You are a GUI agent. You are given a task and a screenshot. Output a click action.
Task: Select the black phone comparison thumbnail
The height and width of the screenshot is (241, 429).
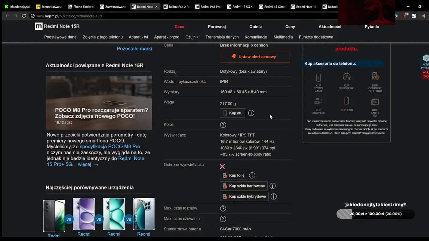pos(54,216)
